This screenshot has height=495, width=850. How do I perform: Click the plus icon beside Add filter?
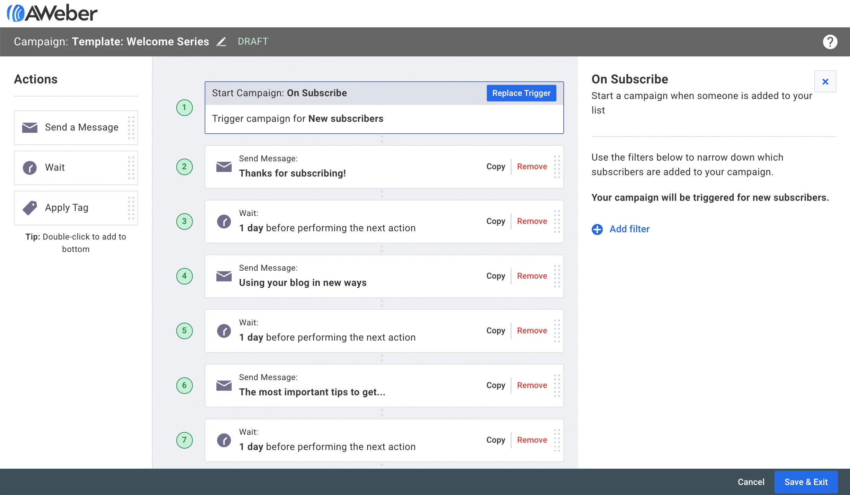click(597, 229)
